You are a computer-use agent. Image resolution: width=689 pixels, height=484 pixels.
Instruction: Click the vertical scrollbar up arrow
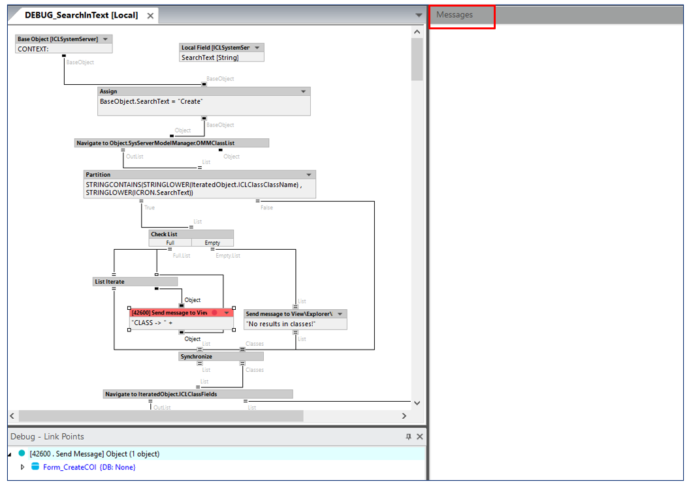(x=417, y=32)
